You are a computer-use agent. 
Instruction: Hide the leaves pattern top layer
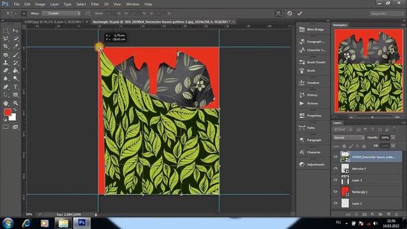[335, 157]
